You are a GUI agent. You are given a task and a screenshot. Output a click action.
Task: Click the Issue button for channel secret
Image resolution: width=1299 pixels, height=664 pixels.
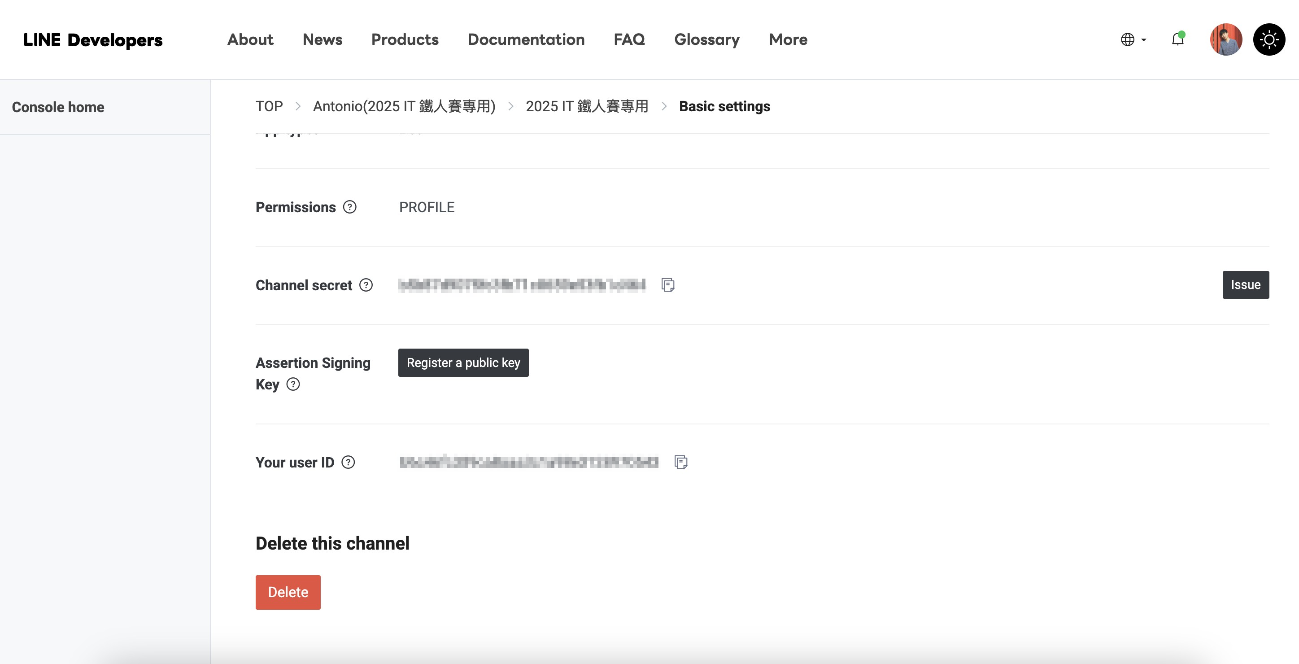click(1246, 284)
